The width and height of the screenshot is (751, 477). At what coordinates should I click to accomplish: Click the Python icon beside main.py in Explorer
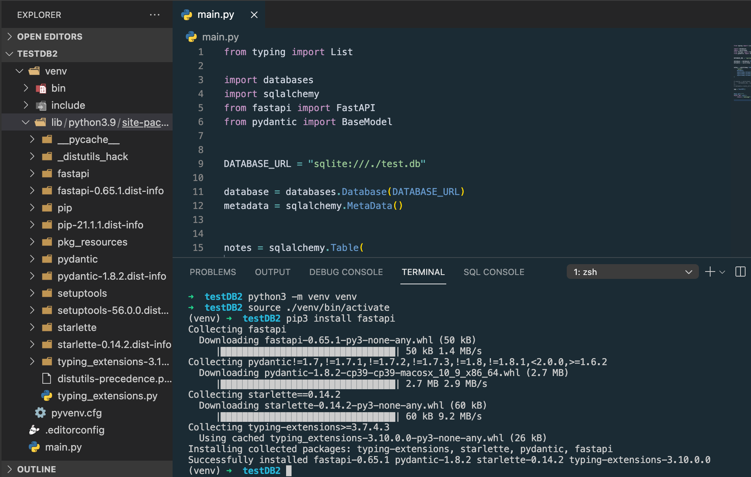34,447
